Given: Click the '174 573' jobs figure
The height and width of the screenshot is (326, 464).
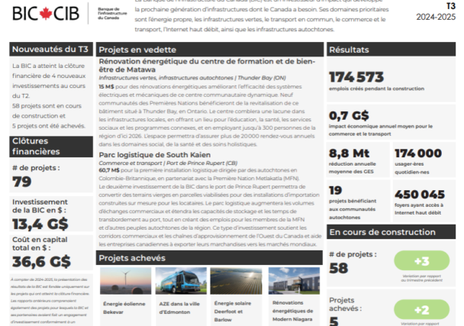Looking at the screenshot, I should tap(356, 77).
